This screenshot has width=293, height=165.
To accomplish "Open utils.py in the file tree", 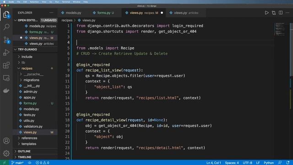I will point(29,121).
